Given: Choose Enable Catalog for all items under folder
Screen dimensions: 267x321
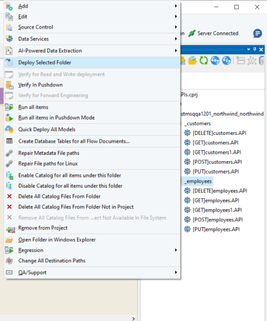Looking at the screenshot, I should pos(70,175).
